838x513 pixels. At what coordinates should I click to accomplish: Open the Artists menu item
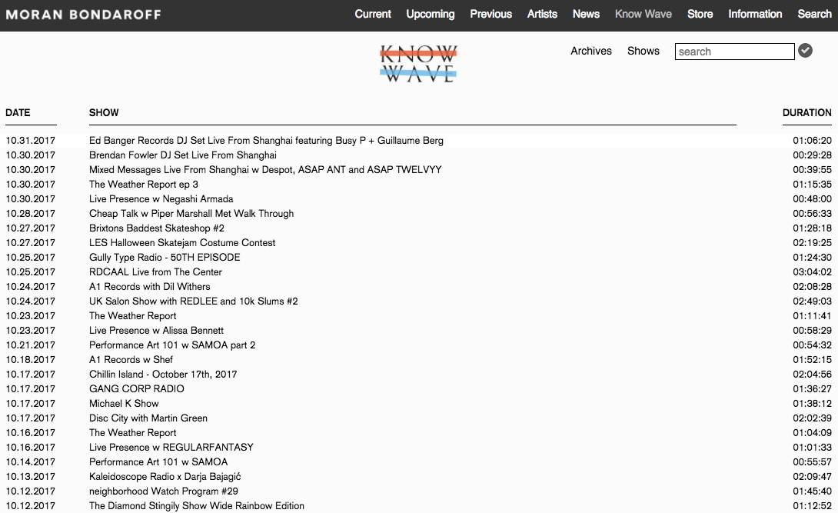pyautogui.click(x=542, y=15)
